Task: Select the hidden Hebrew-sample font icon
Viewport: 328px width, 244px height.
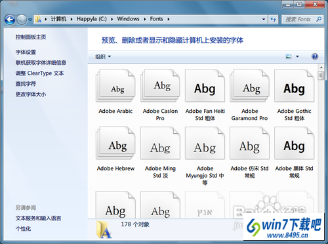Action: pyautogui.click(x=205, y=205)
